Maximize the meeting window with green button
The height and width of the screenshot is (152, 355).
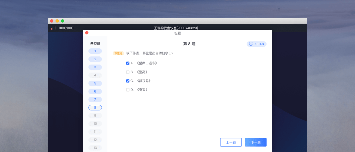click(x=63, y=21)
